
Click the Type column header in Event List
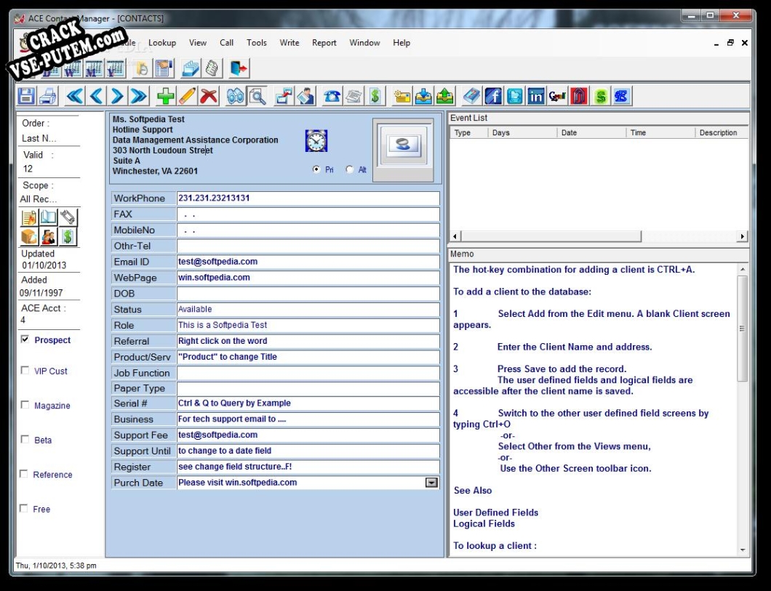pos(469,132)
